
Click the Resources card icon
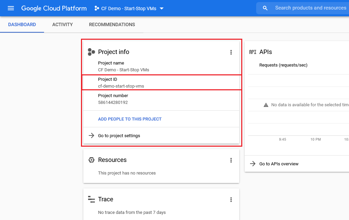[x=91, y=160]
